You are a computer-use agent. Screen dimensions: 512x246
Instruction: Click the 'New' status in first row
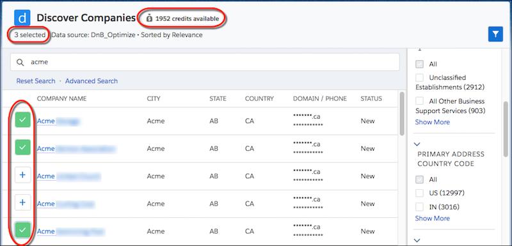tap(367, 121)
